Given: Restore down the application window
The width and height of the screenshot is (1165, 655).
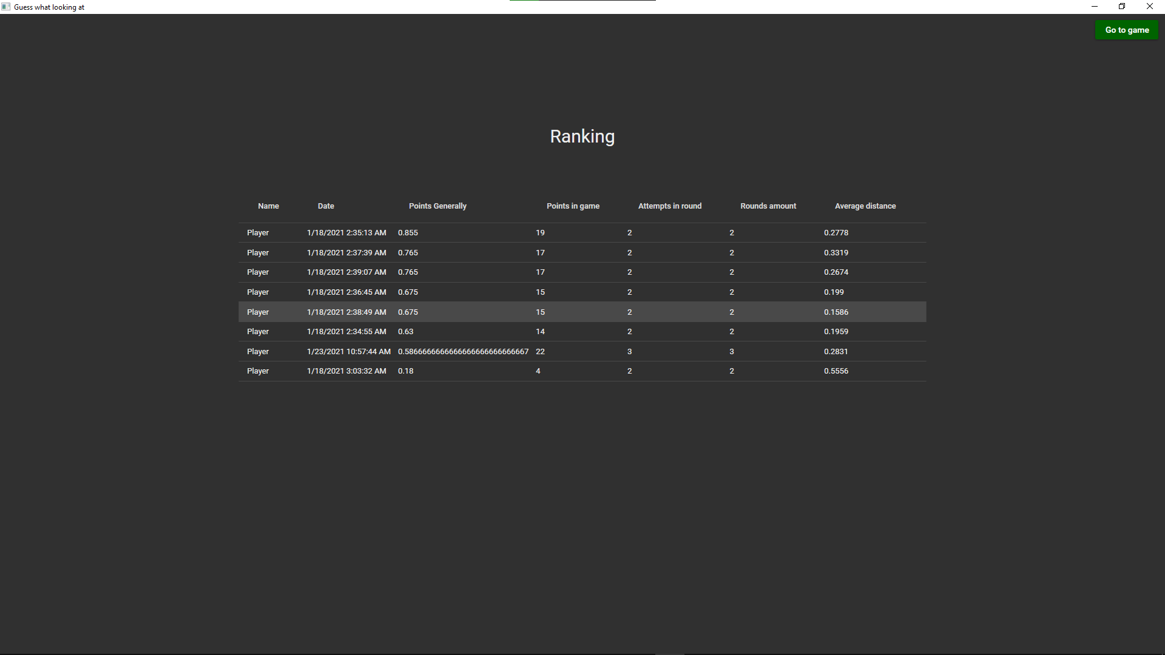Looking at the screenshot, I should pos(1121,7).
